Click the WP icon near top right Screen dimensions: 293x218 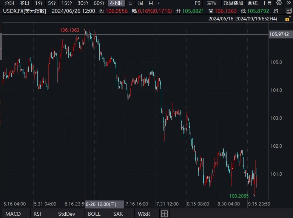pyautogui.click(x=287, y=11)
